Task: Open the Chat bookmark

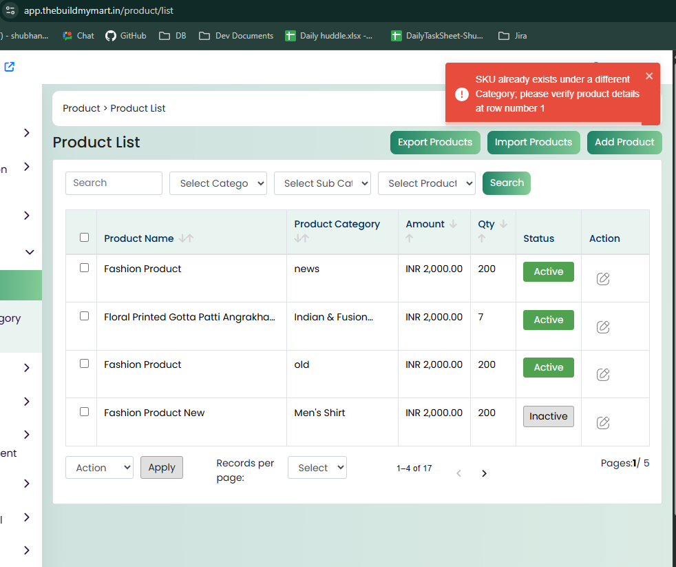Action: click(x=78, y=36)
